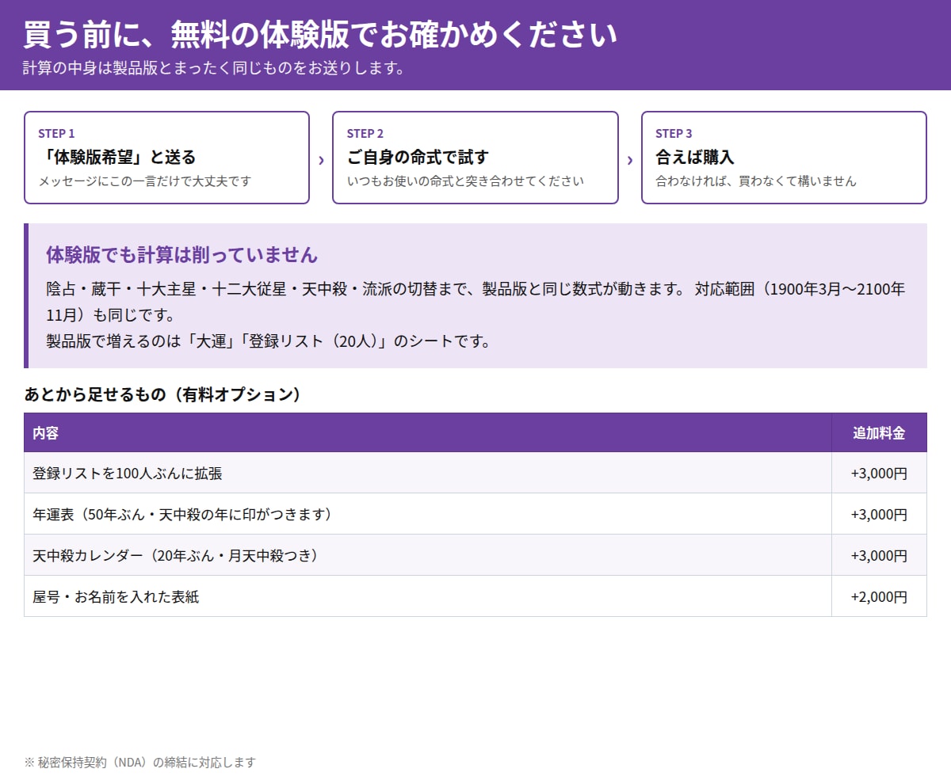
Task: Click the STEP 2 label
Action: point(365,133)
